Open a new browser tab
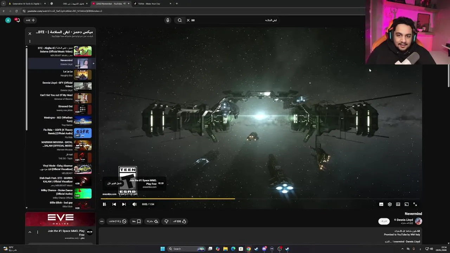Viewport: 450px width, 253px height. coord(176,4)
